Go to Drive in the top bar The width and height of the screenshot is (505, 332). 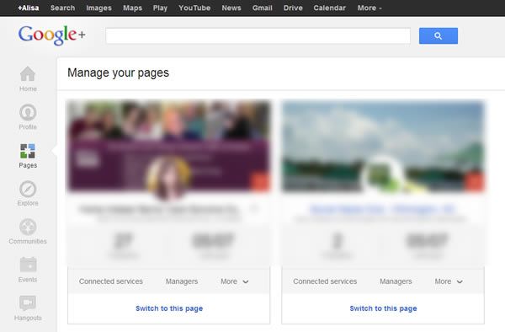[293, 8]
